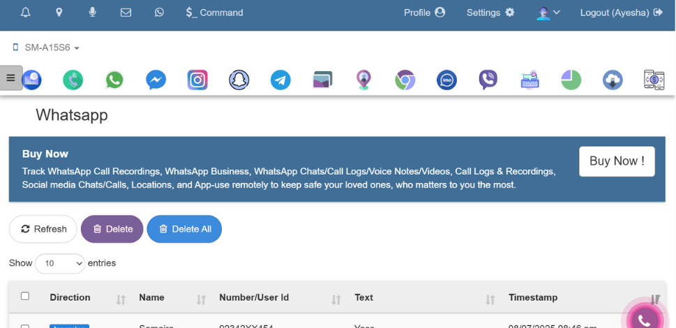Expand the user avatar dropdown menu
The image size is (676, 328).
[x=548, y=13]
